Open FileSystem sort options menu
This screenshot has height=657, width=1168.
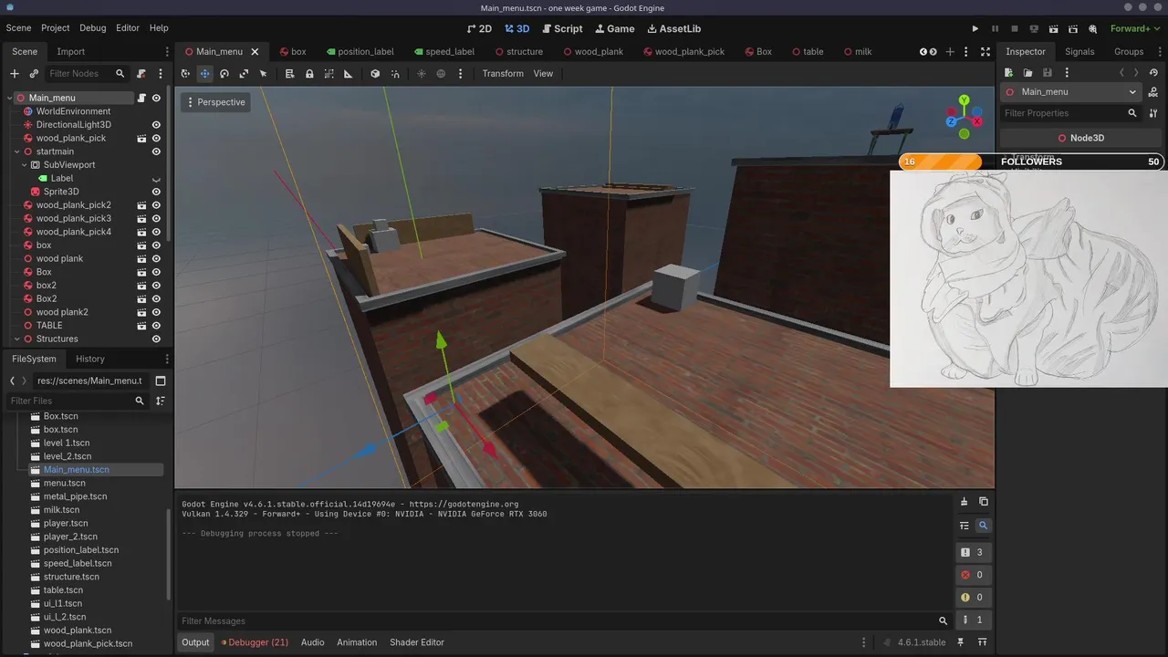pyautogui.click(x=161, y=401)
